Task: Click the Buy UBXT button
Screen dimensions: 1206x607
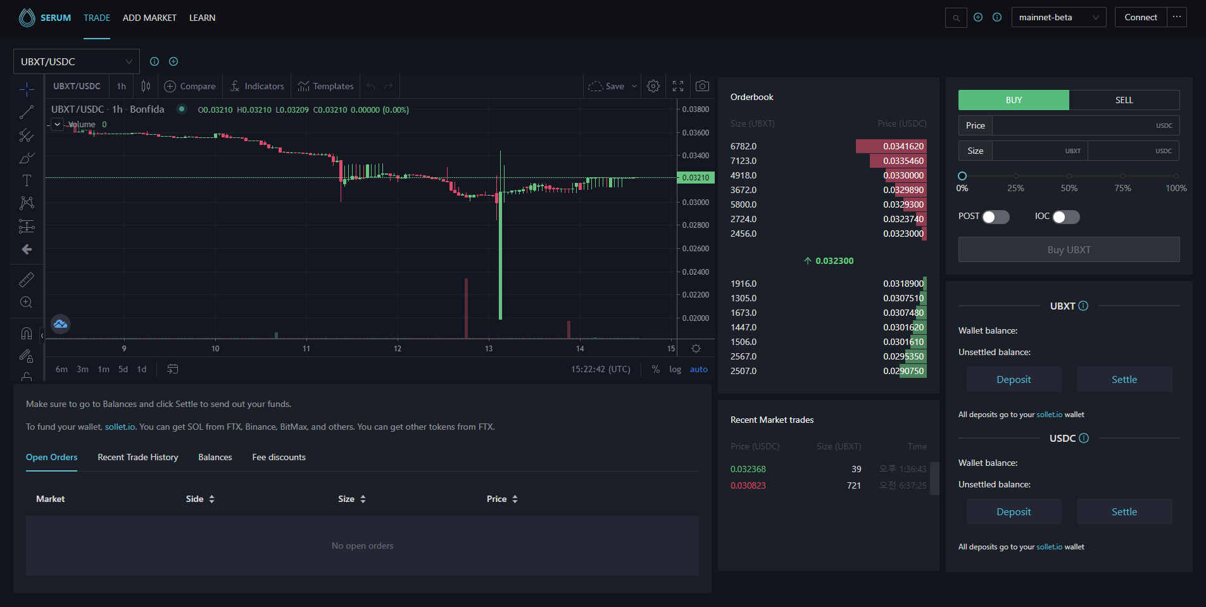Action: click(x=1069, y=249)
